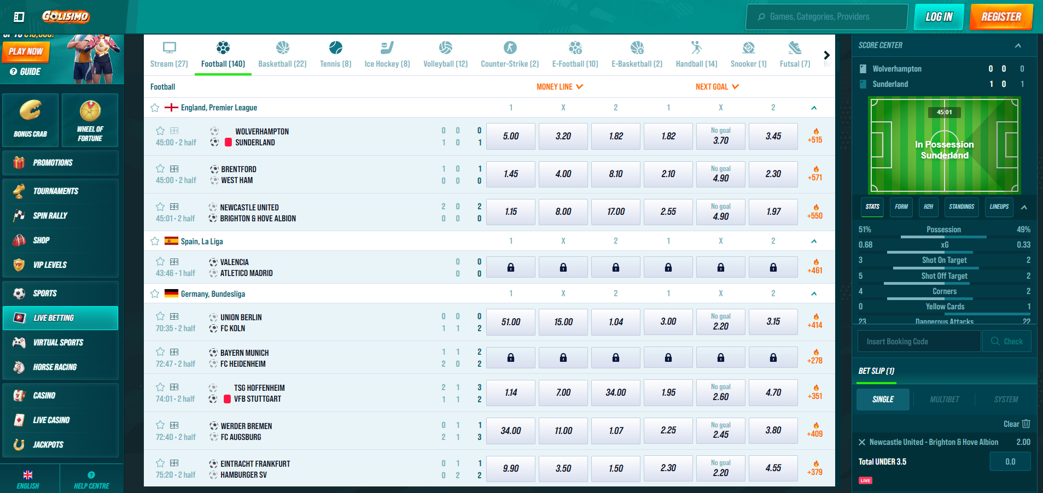Screen dimensions: 1043x493
Task: Collapse the Score Center panel
Action: point(1018,45)
